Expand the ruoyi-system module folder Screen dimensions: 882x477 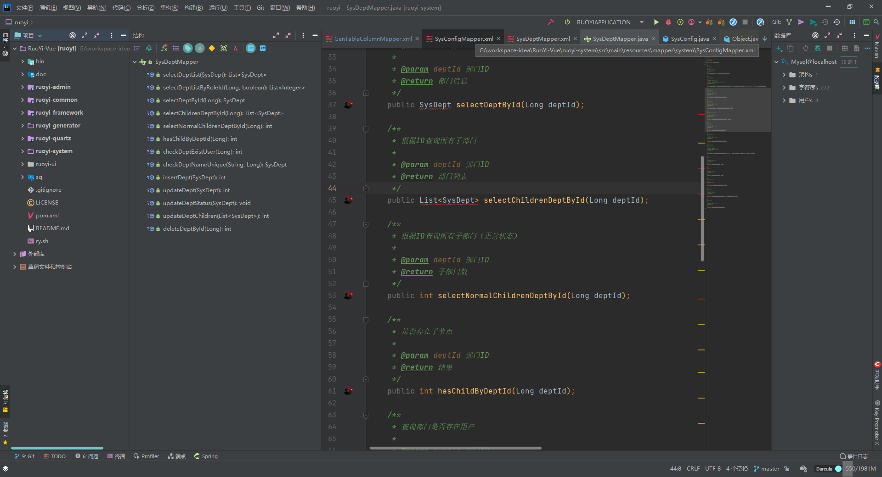tap(22, 151)
